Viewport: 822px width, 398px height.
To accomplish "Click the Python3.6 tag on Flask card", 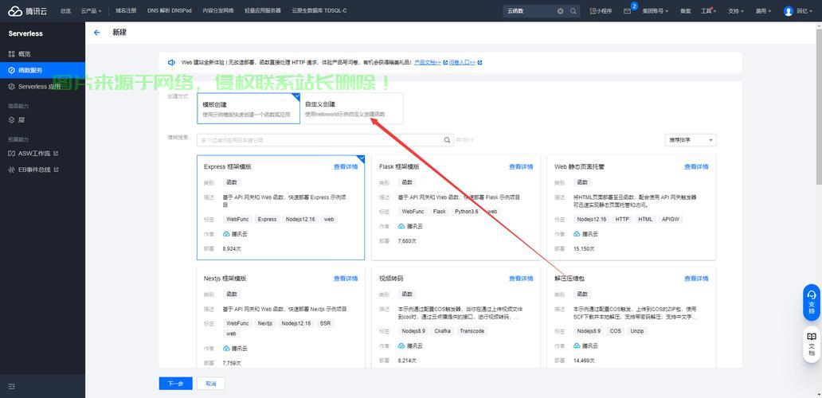I will click(467, 212).
